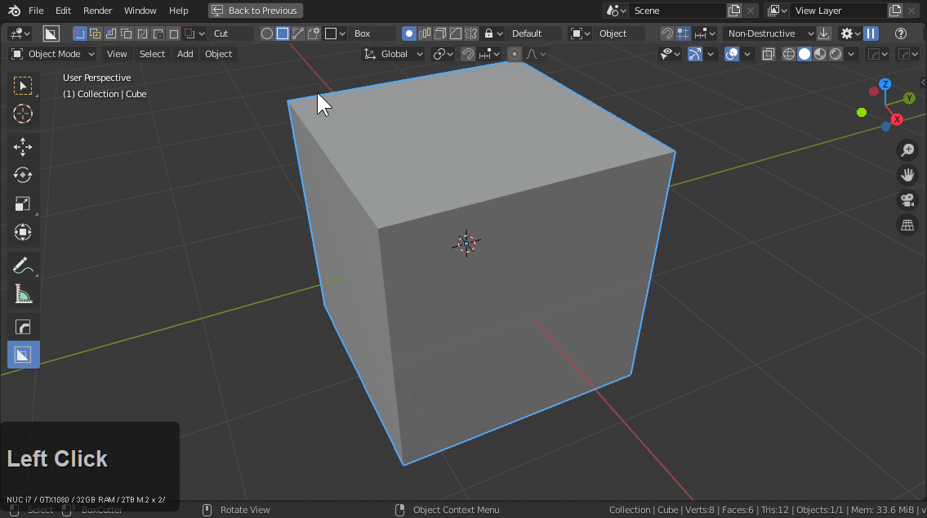Select the Scale tool
The width and height of the screenshot is (927, 518).
(23, 204)
